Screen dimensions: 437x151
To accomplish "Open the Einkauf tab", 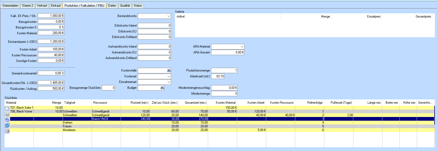I will pyautogui.click(x=56, y=6).
